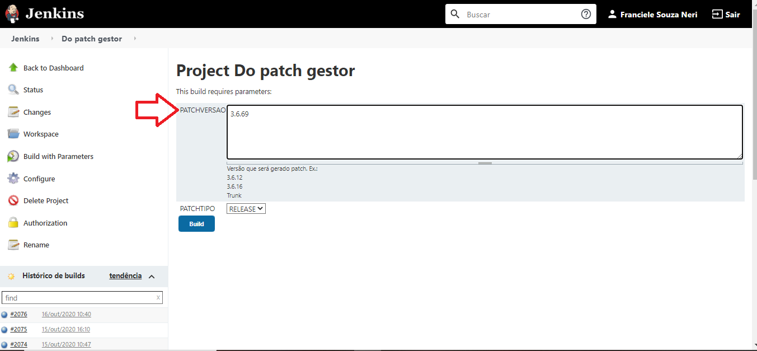
Task: Click the Configure gear icon
Action: point(13,179)
